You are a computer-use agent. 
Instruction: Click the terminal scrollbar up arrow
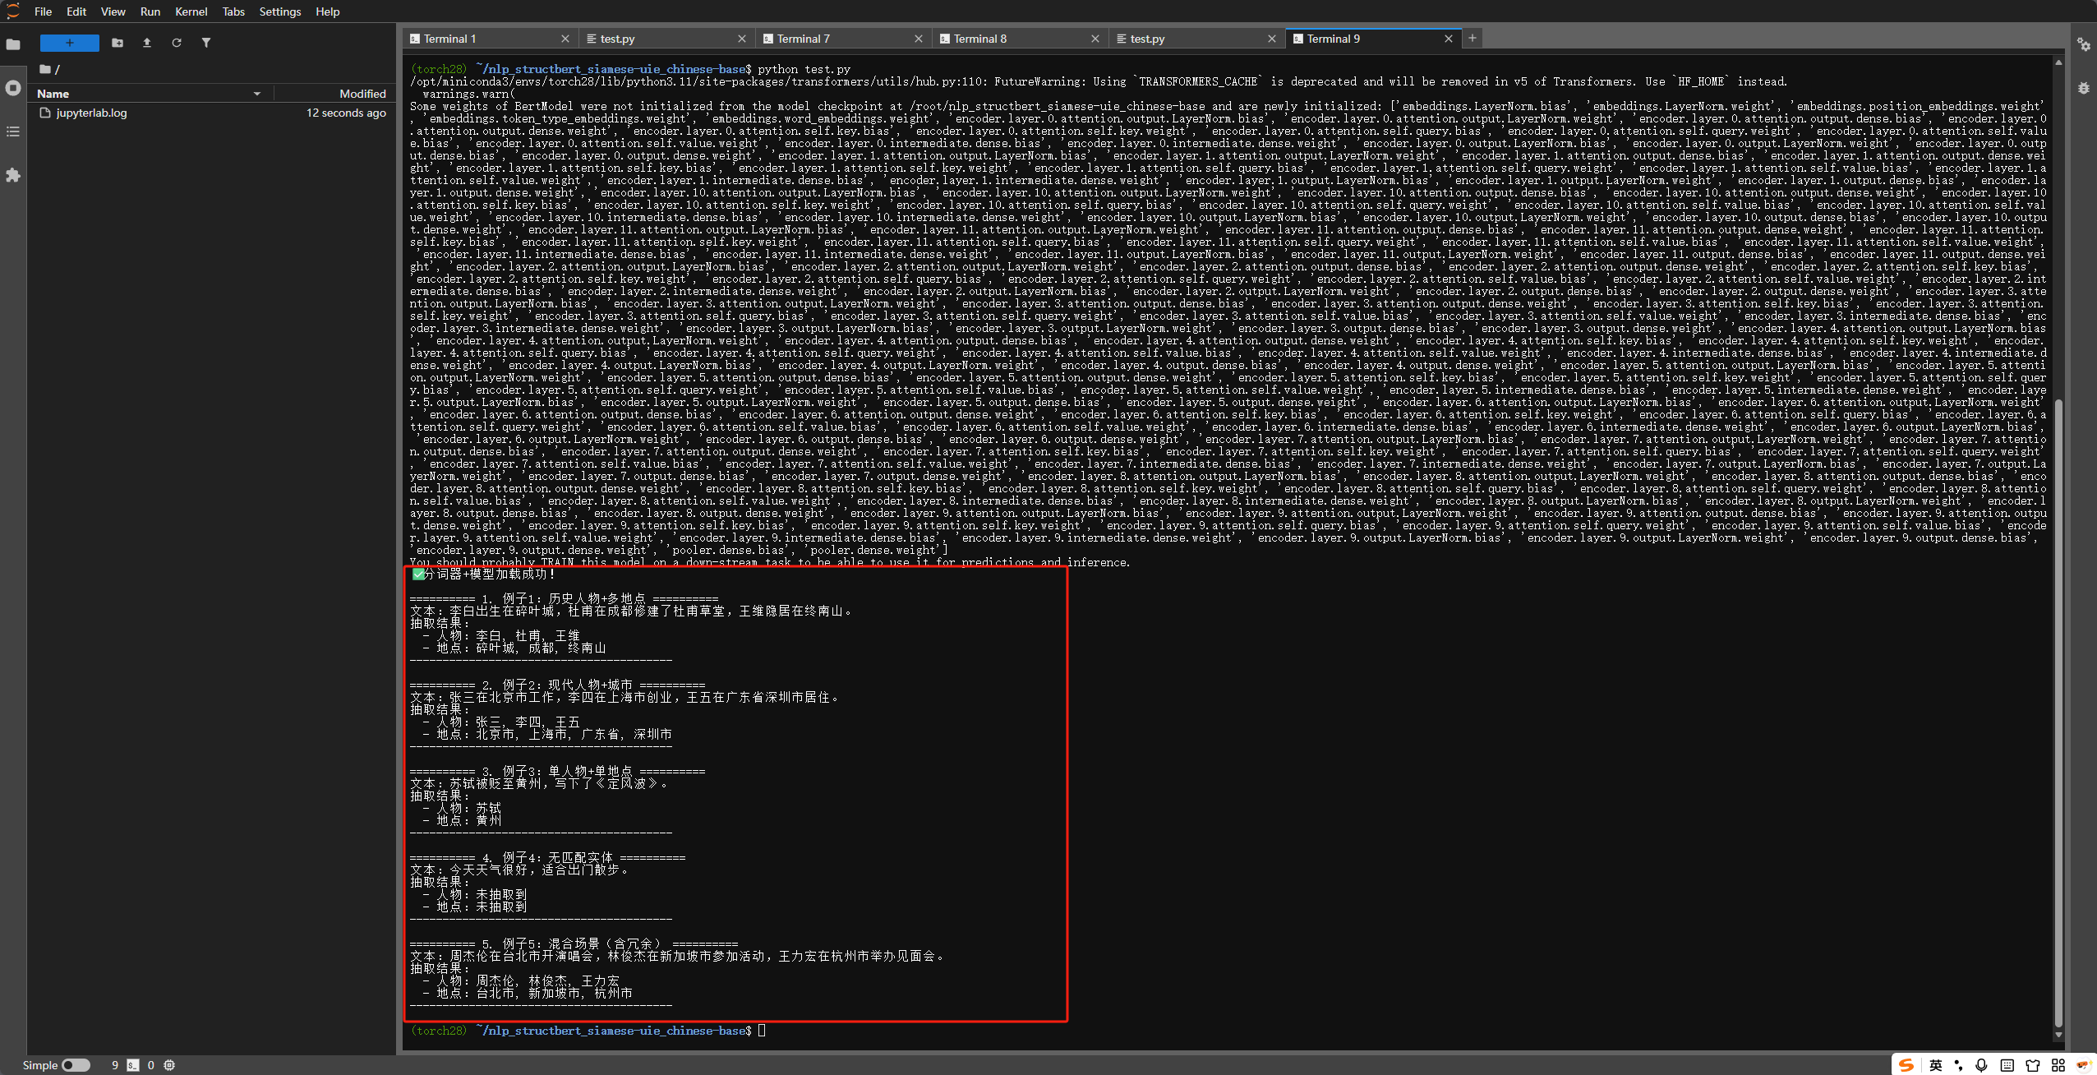(x=2058, y=62)
